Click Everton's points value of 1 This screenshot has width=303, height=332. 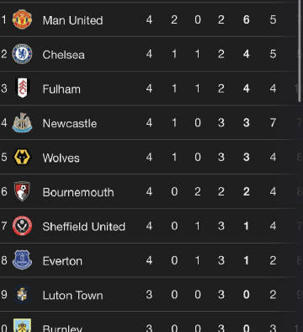click(246, 260)
